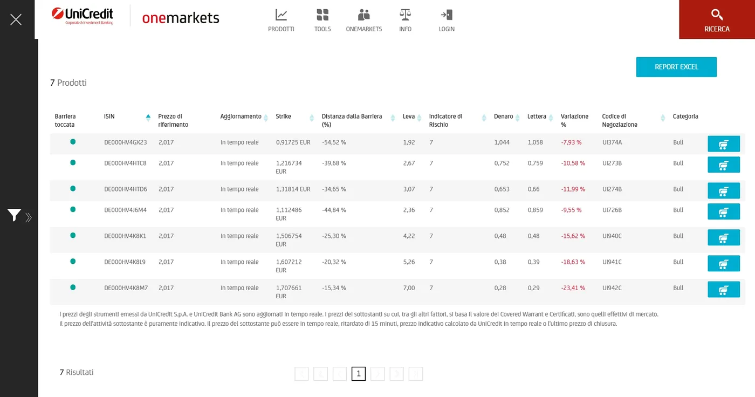
Task: Open ISIN DE000HV4GX23
Action: 126,142
